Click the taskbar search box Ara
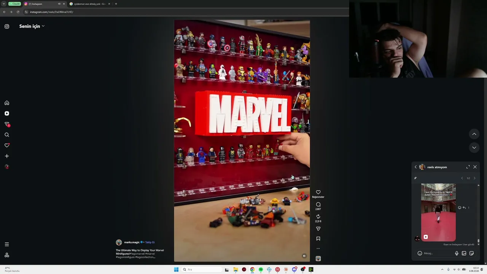487x274 pixels. coord(202,269)
